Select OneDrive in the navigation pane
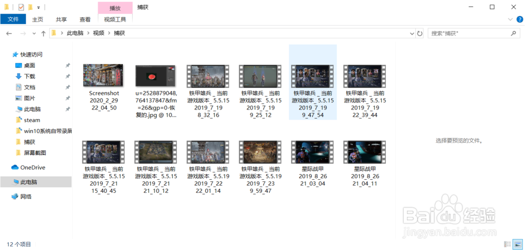This screenshot has width=525, height=250. (33, 167)
